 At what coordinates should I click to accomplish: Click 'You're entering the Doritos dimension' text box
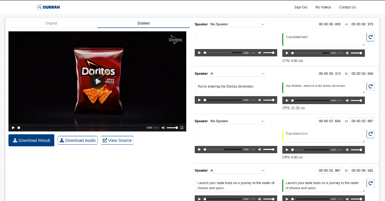[x=236, y=87]
